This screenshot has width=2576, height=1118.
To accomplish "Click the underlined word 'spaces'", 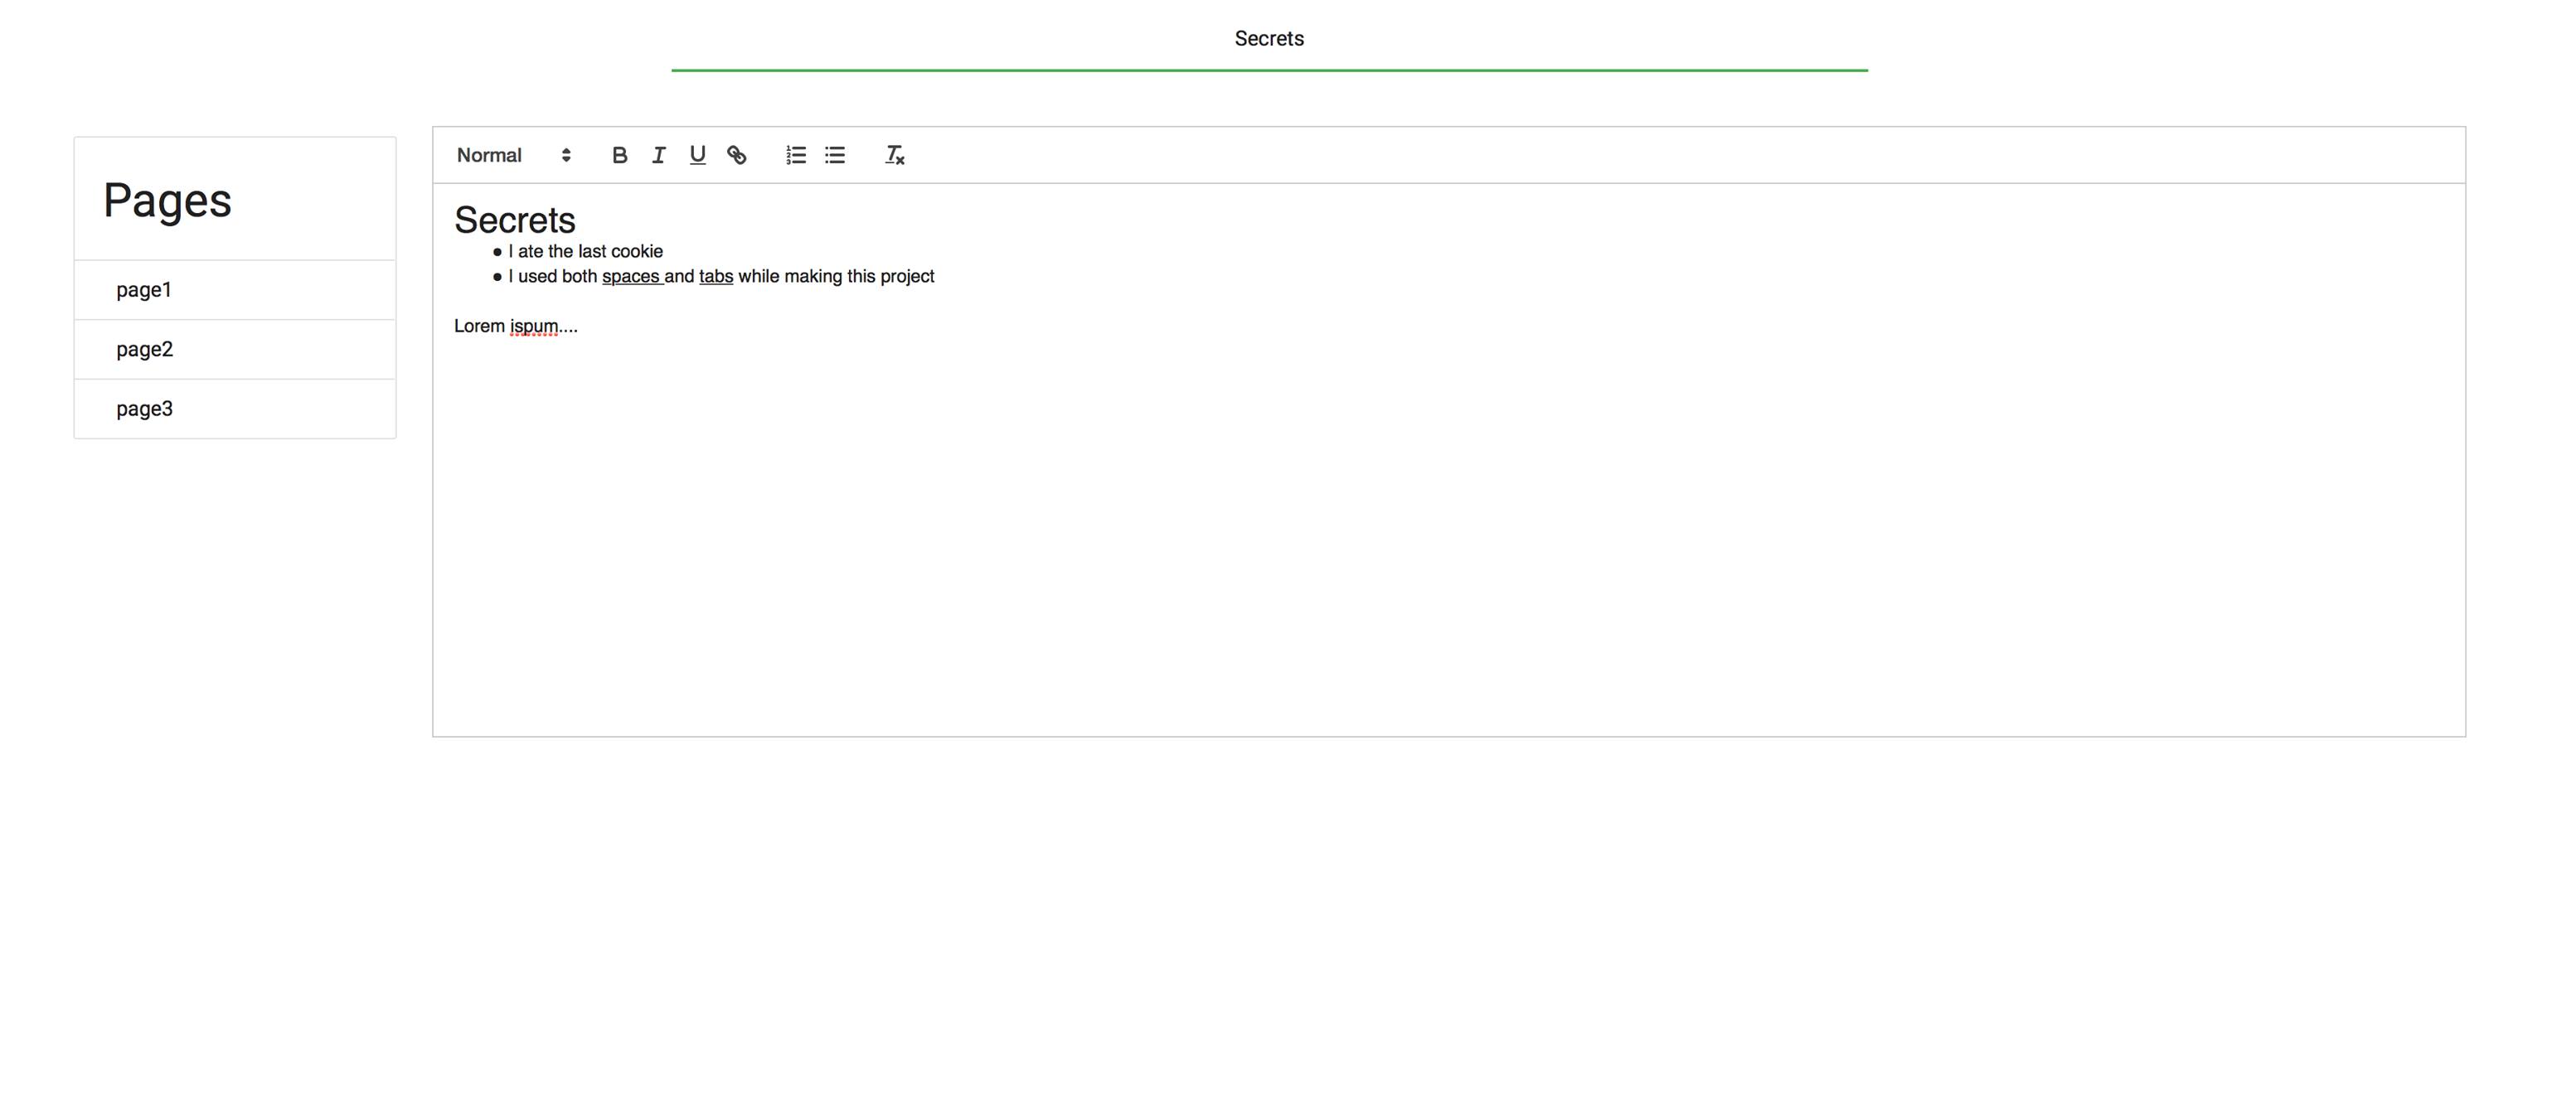I will [630, 276].
